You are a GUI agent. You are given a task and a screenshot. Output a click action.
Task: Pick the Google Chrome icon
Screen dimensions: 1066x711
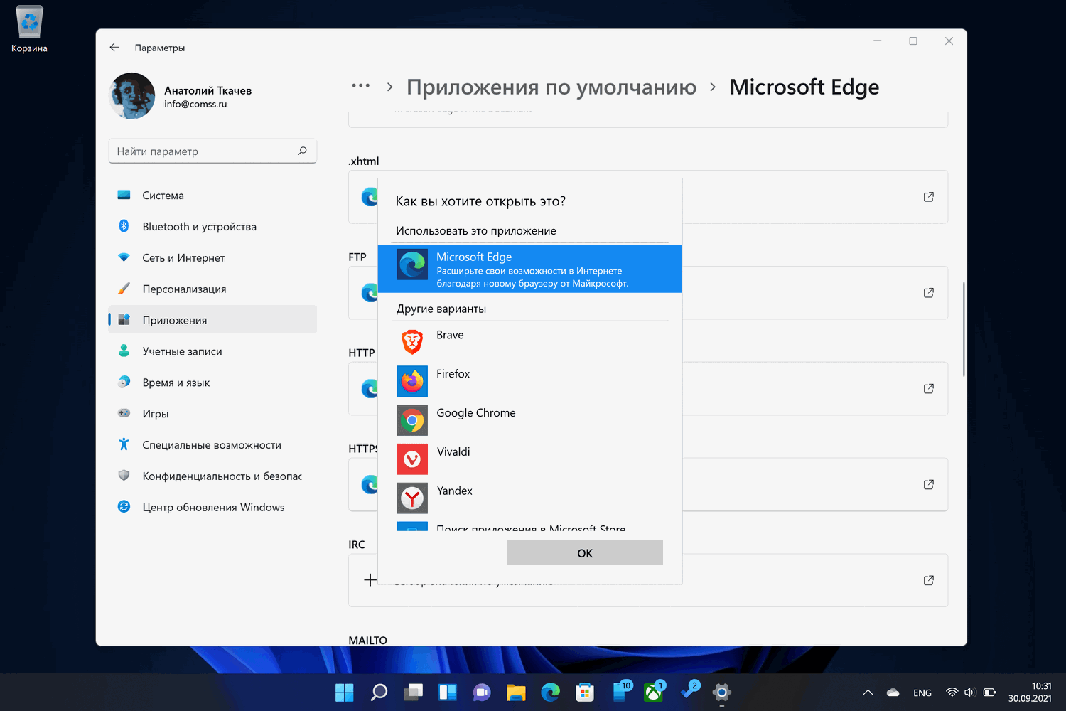pyautogui.click(x=412, y=420)
